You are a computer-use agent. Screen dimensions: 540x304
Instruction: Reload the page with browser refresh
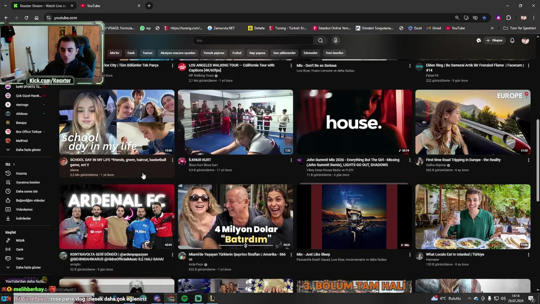[x=26, y=18]
